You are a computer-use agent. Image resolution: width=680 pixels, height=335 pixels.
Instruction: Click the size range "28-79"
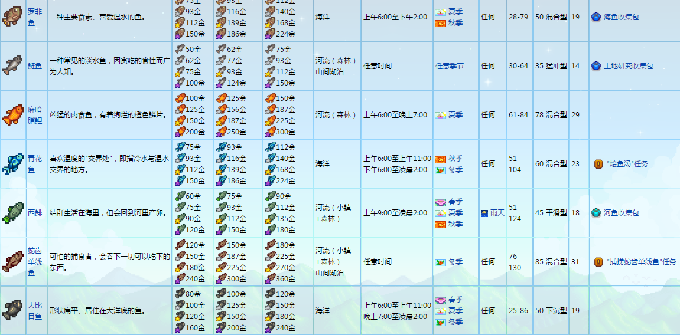point(518,17)
